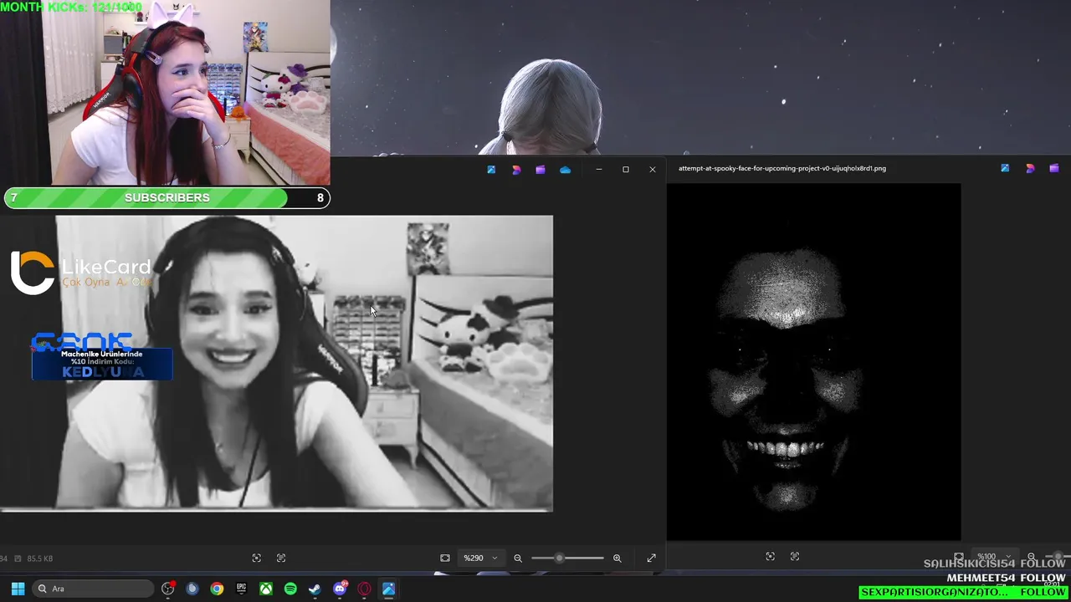Open Clipchamp icon in right Photos window

tap(1054, 168)
